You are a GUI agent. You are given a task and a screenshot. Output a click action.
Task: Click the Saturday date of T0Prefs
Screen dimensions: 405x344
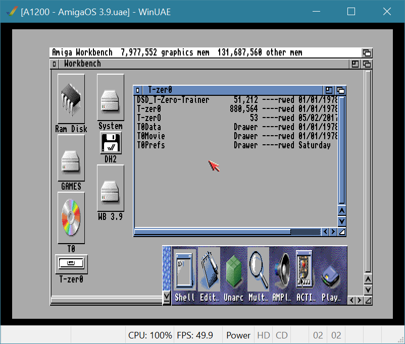coord(315,145)
